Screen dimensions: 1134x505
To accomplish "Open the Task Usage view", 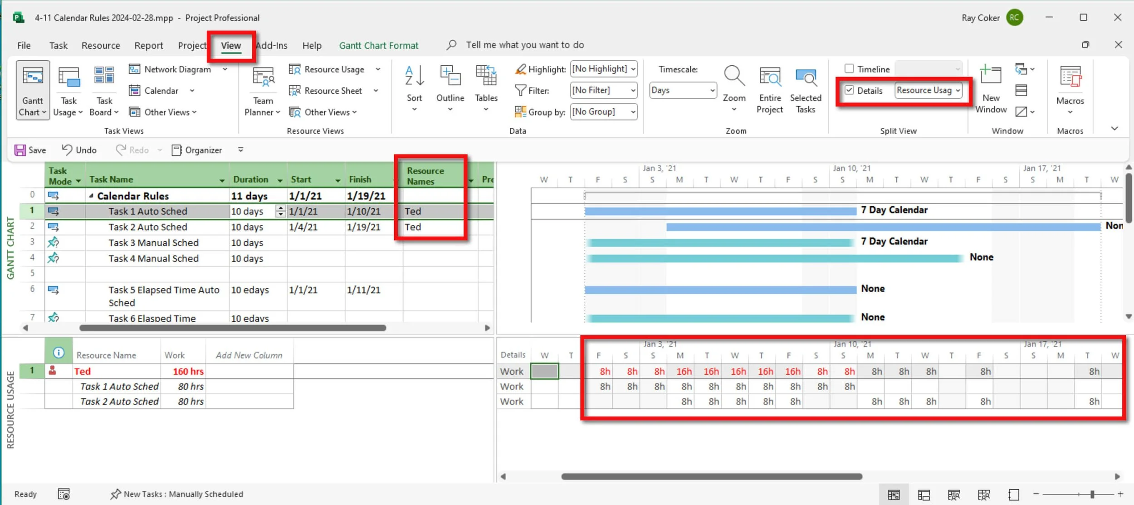I will [68, 91].
